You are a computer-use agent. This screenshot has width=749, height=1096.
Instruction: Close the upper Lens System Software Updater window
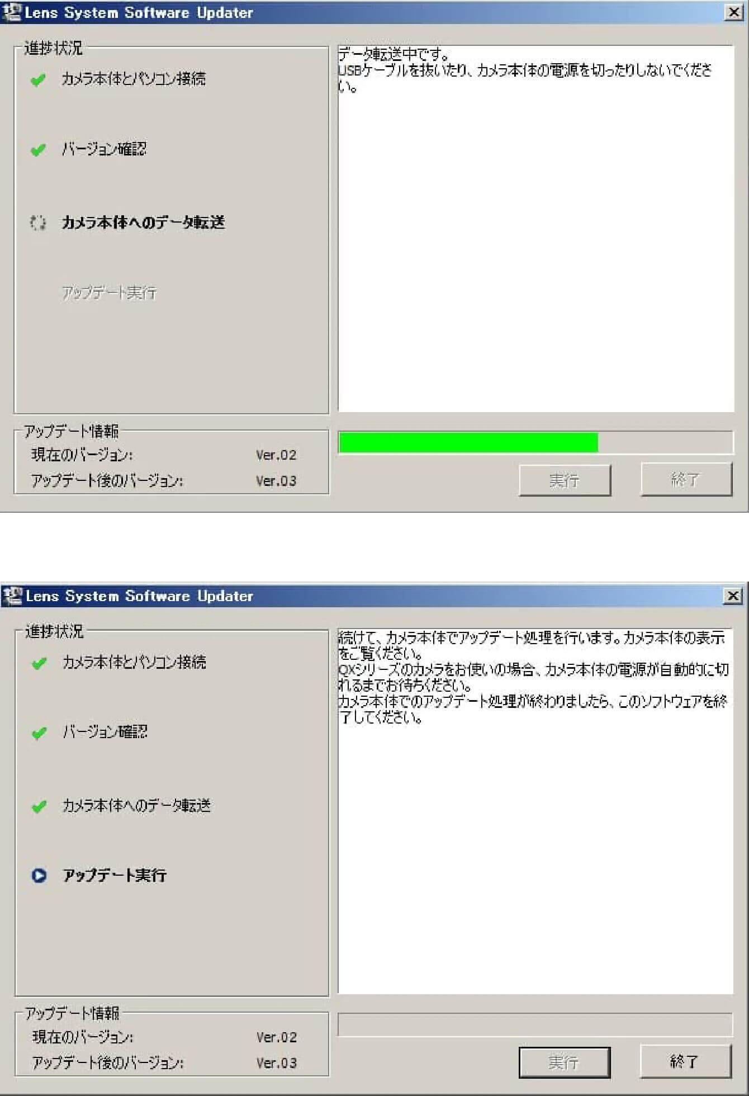point(733,12)
